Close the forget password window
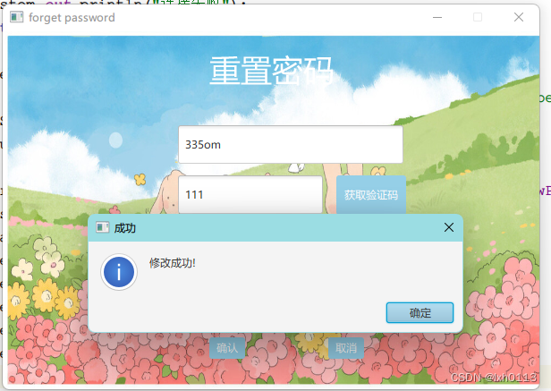The image size is (551, 391). pos(519,17)
